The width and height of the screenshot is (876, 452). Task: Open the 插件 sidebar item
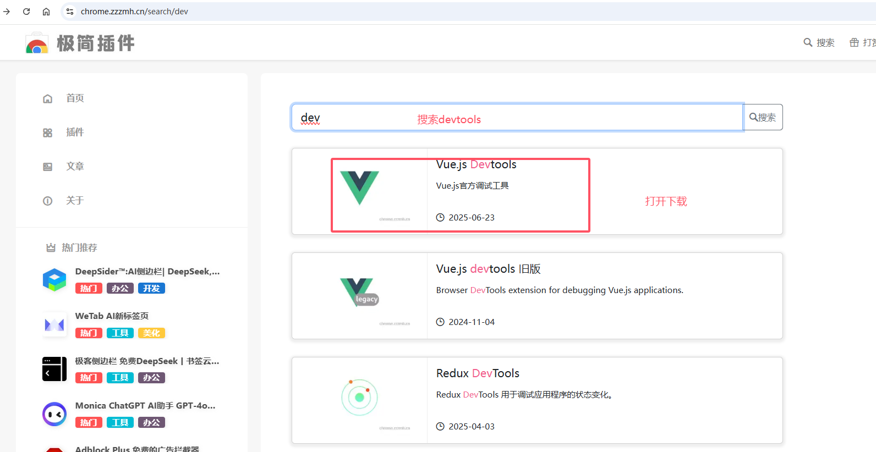75,133
